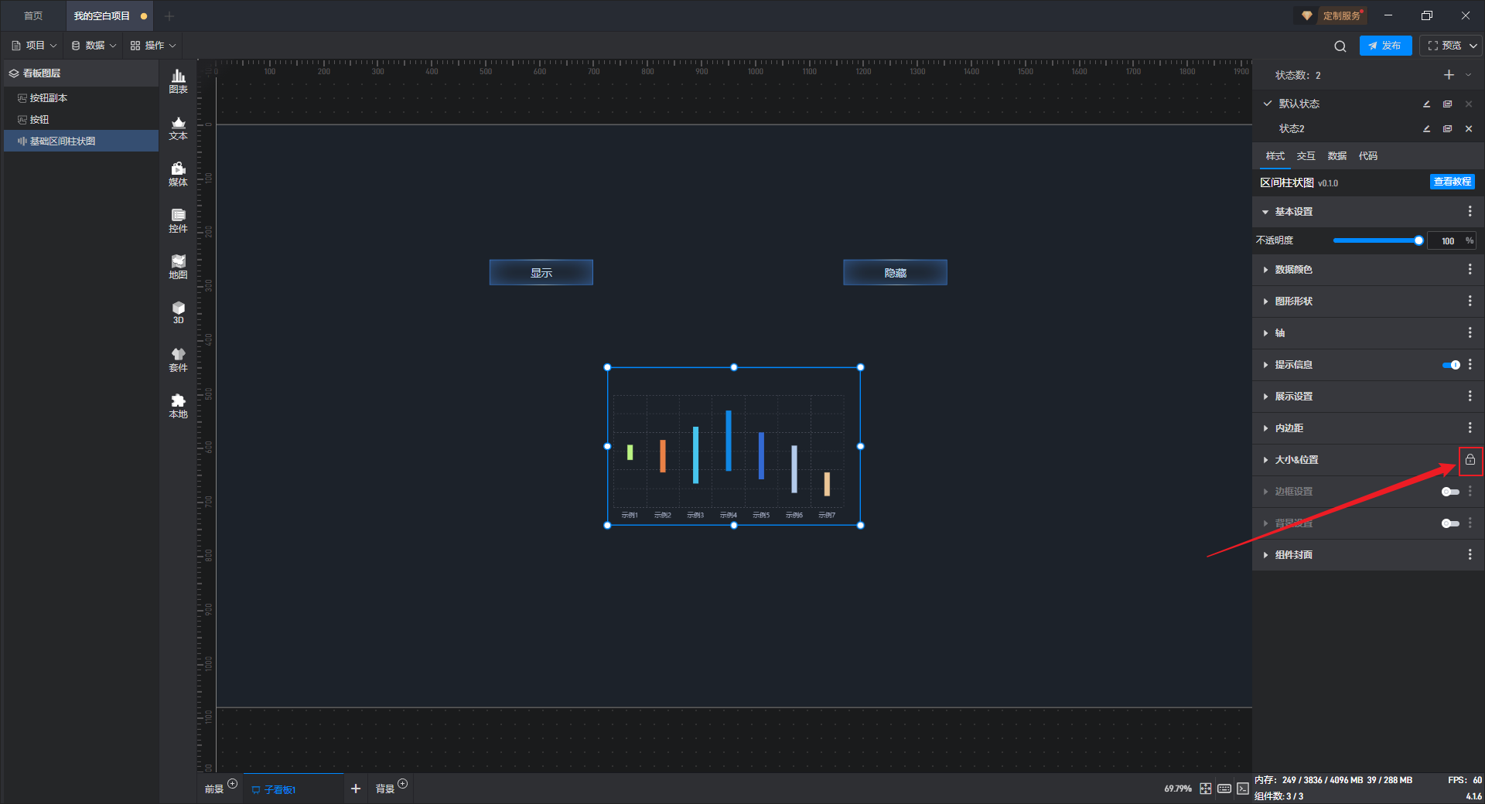Go to the 首页 tab
Viewport: 1485px width, 804px height.
(33, 15)
